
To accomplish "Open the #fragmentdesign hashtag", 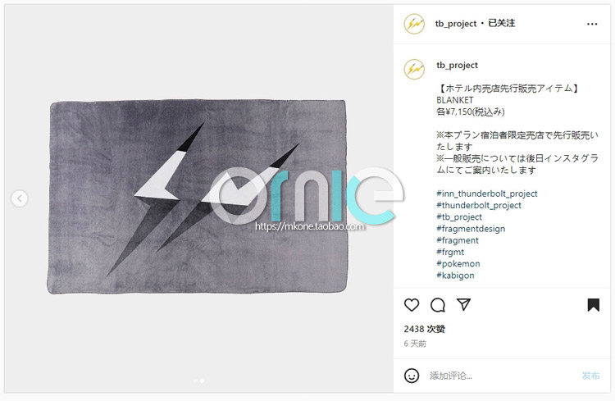I will [471, 229].
